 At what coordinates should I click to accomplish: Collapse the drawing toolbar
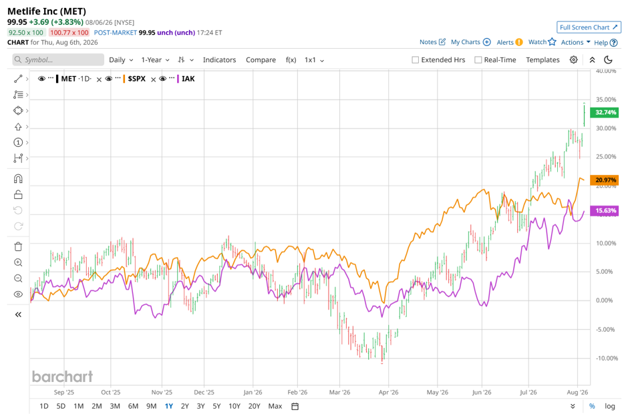coord(18,315)
